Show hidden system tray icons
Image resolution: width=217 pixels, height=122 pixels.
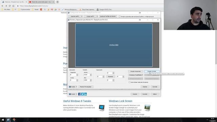point(207,120)
